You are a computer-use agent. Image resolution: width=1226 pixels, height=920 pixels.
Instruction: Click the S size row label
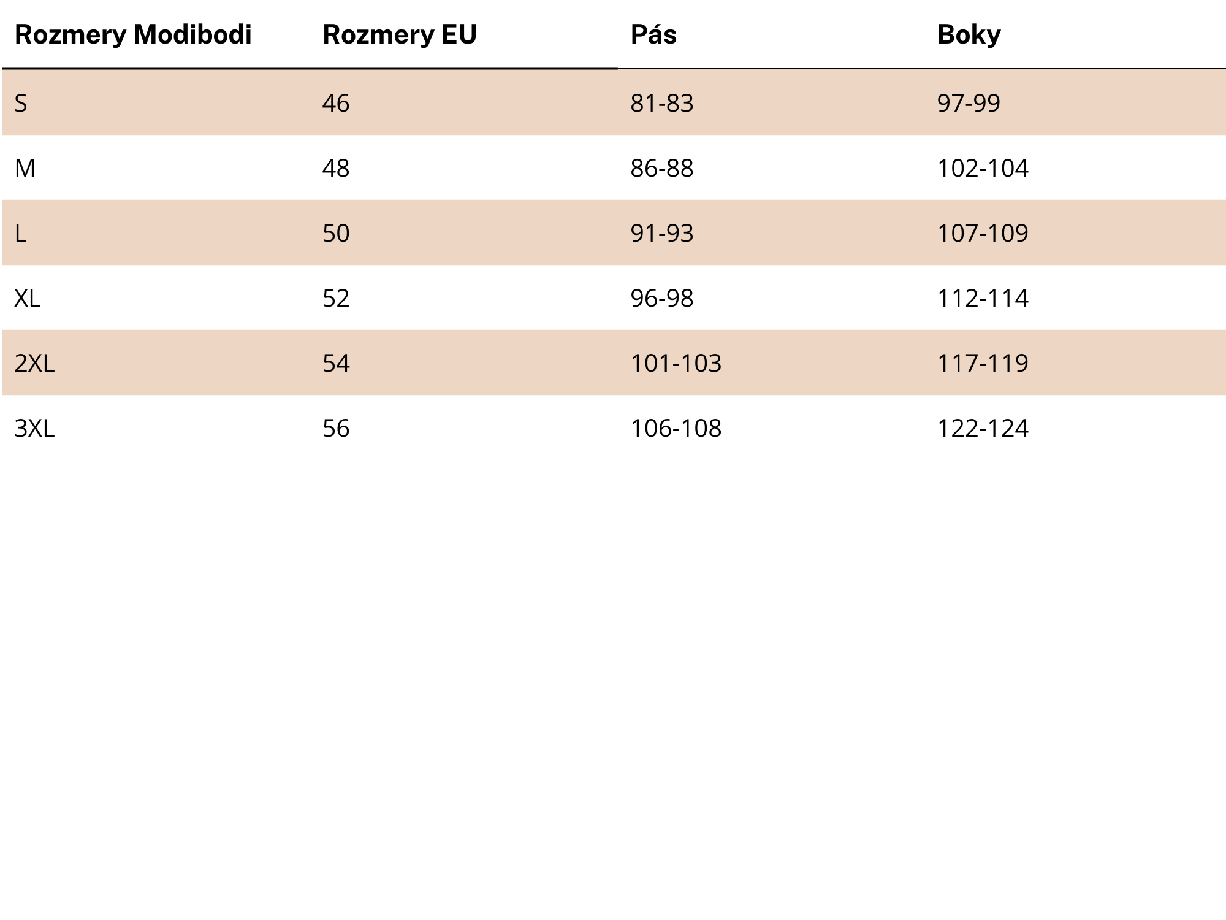tap(21, 103)
